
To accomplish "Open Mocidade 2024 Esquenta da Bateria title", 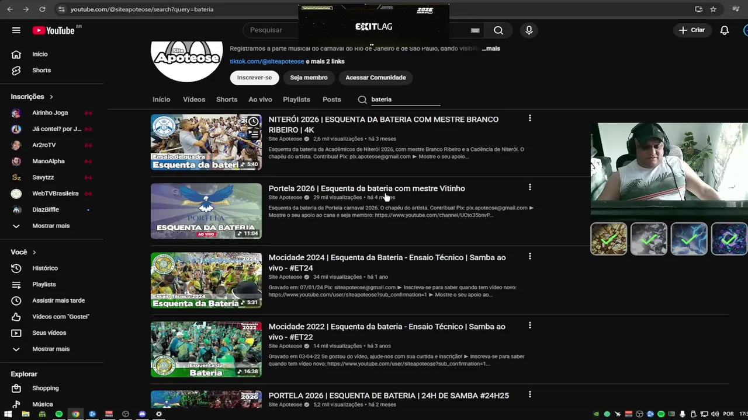I will (387, 263).
